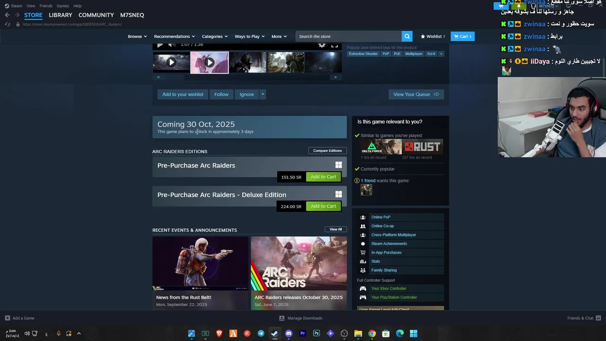Screen dimensions: 606x341
Task: Open Browse dropdown menu
Action: point(137,36)
